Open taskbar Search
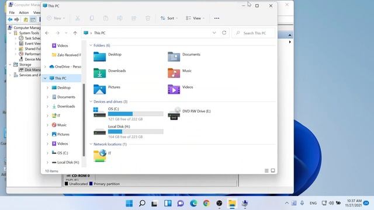The width and height of the screenshot is (374, 210). tap(142, 204)
